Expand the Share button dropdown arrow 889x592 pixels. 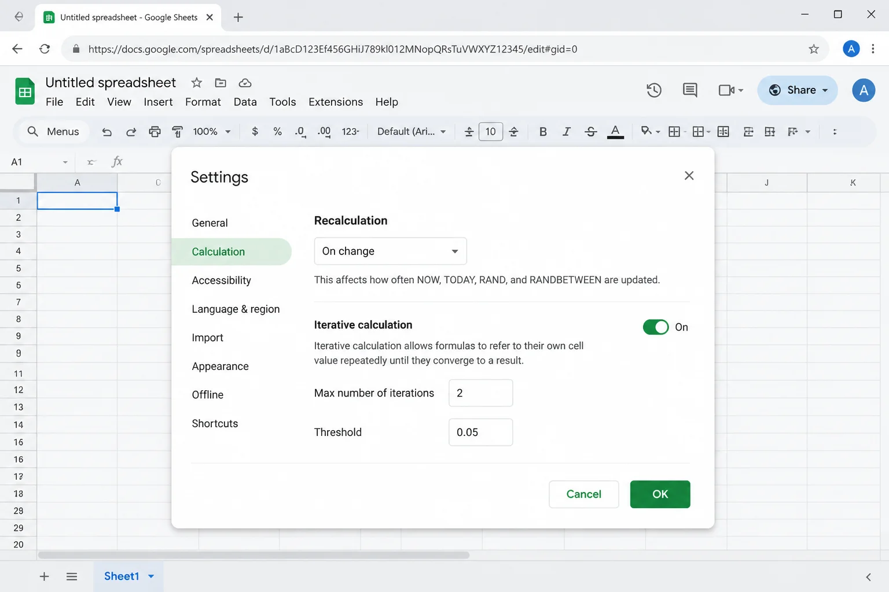pyautogui.click(x=825, y=90)
